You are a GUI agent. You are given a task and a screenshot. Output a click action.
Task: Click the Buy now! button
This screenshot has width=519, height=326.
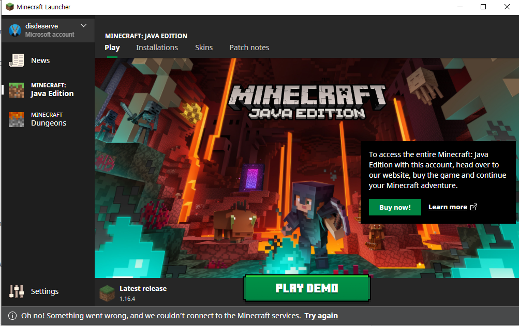[x=395, y=207]
